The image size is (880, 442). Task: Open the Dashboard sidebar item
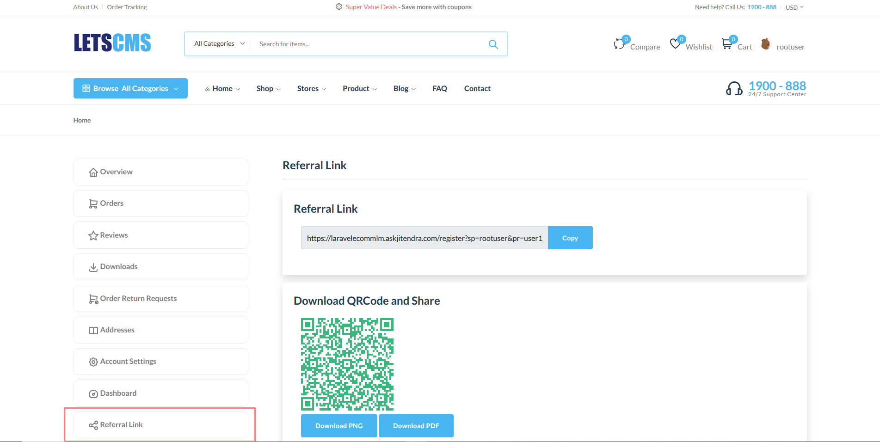(x=118, y=393)
